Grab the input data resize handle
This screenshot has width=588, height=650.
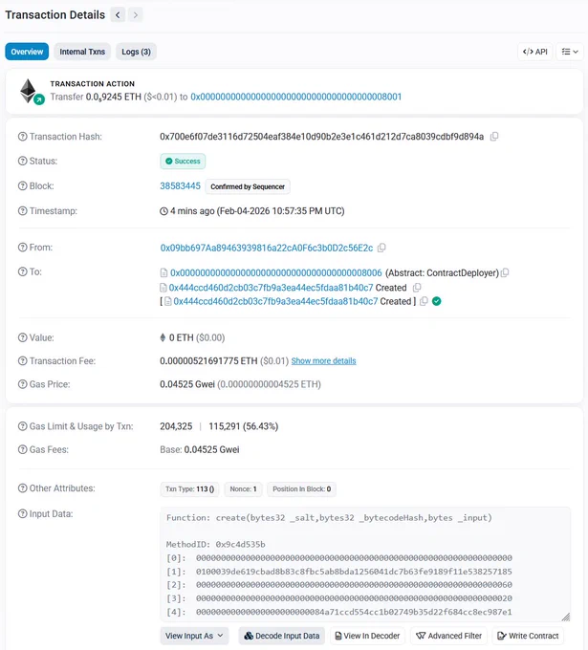tap(566, 617)
